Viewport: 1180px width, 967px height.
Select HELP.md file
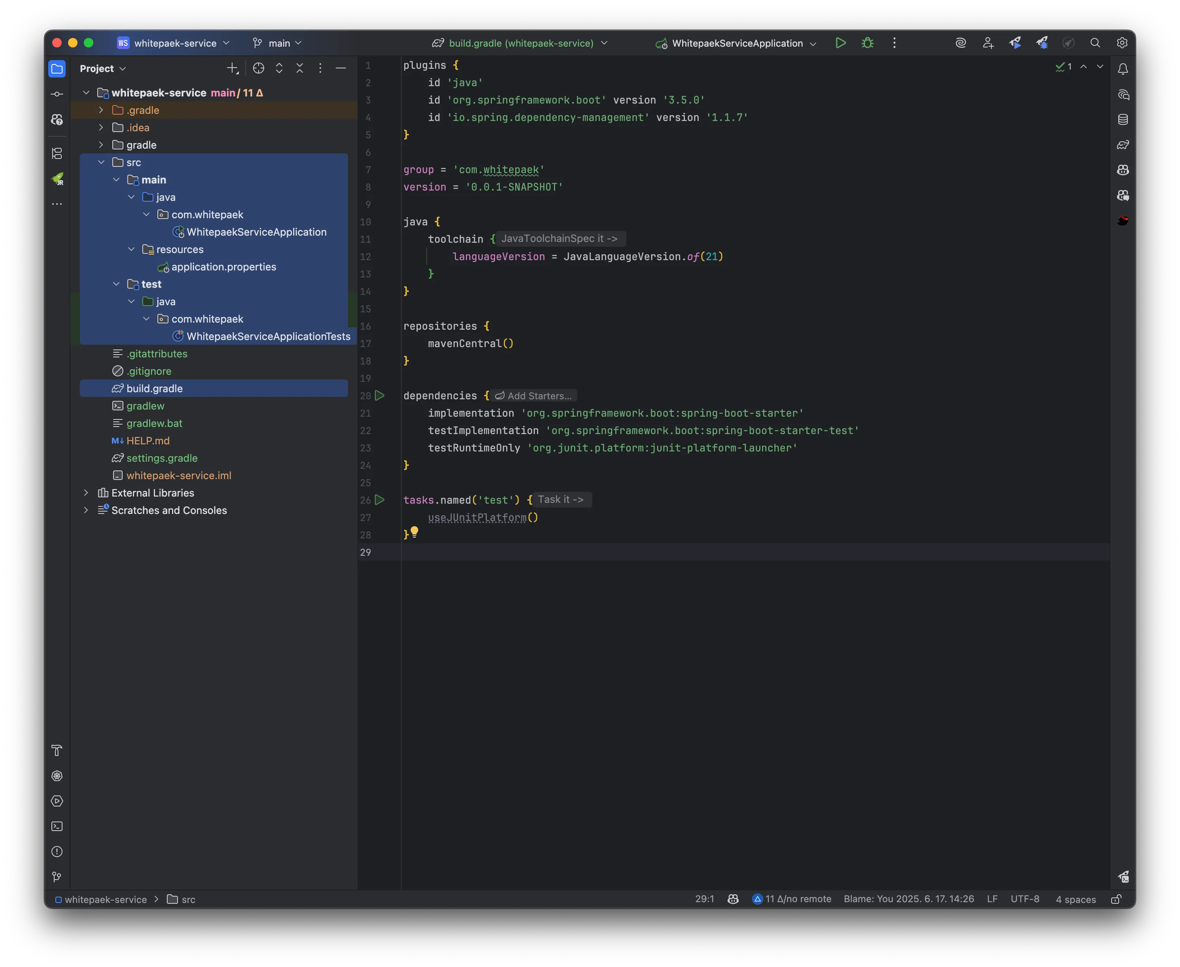(x=147, y=441)
